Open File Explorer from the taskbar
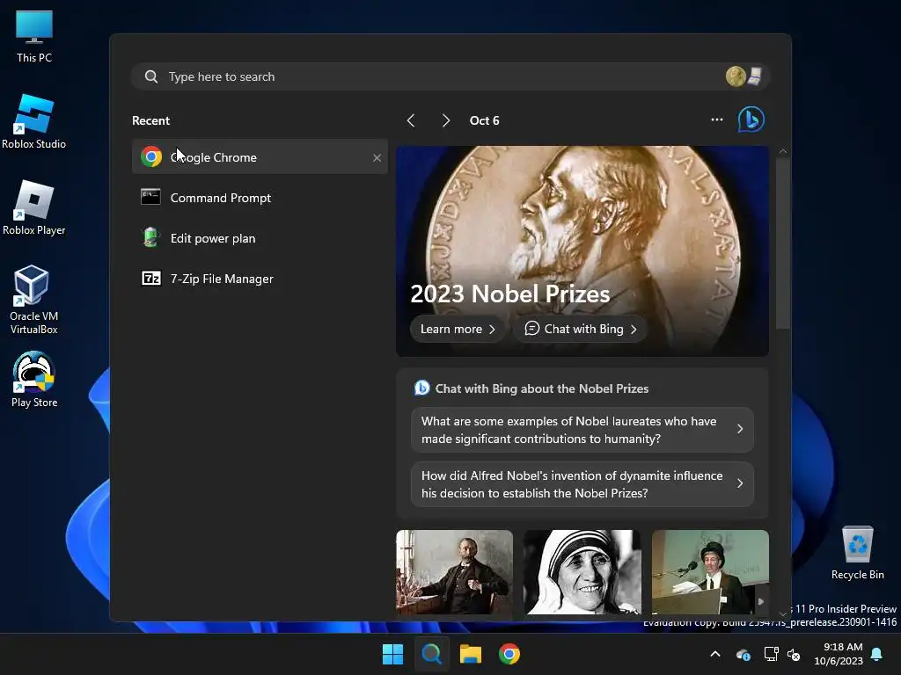This screenshot has width=901, height=675. tap(471, 654)
